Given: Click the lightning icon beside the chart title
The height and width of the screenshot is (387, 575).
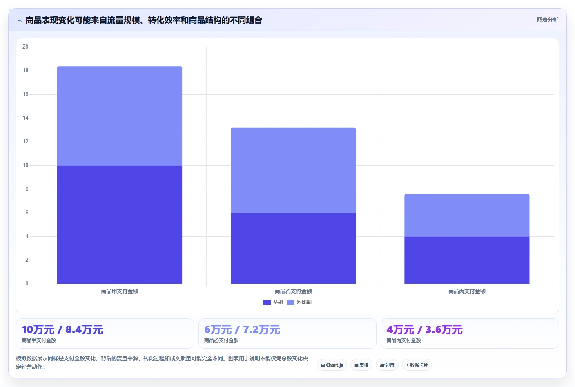Looking at the screenshot, I should tap(19, 20).
